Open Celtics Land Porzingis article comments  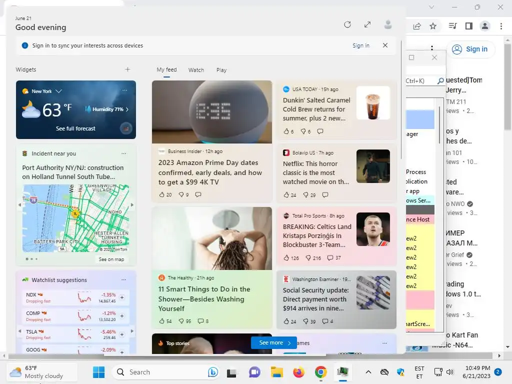[333, 258]
